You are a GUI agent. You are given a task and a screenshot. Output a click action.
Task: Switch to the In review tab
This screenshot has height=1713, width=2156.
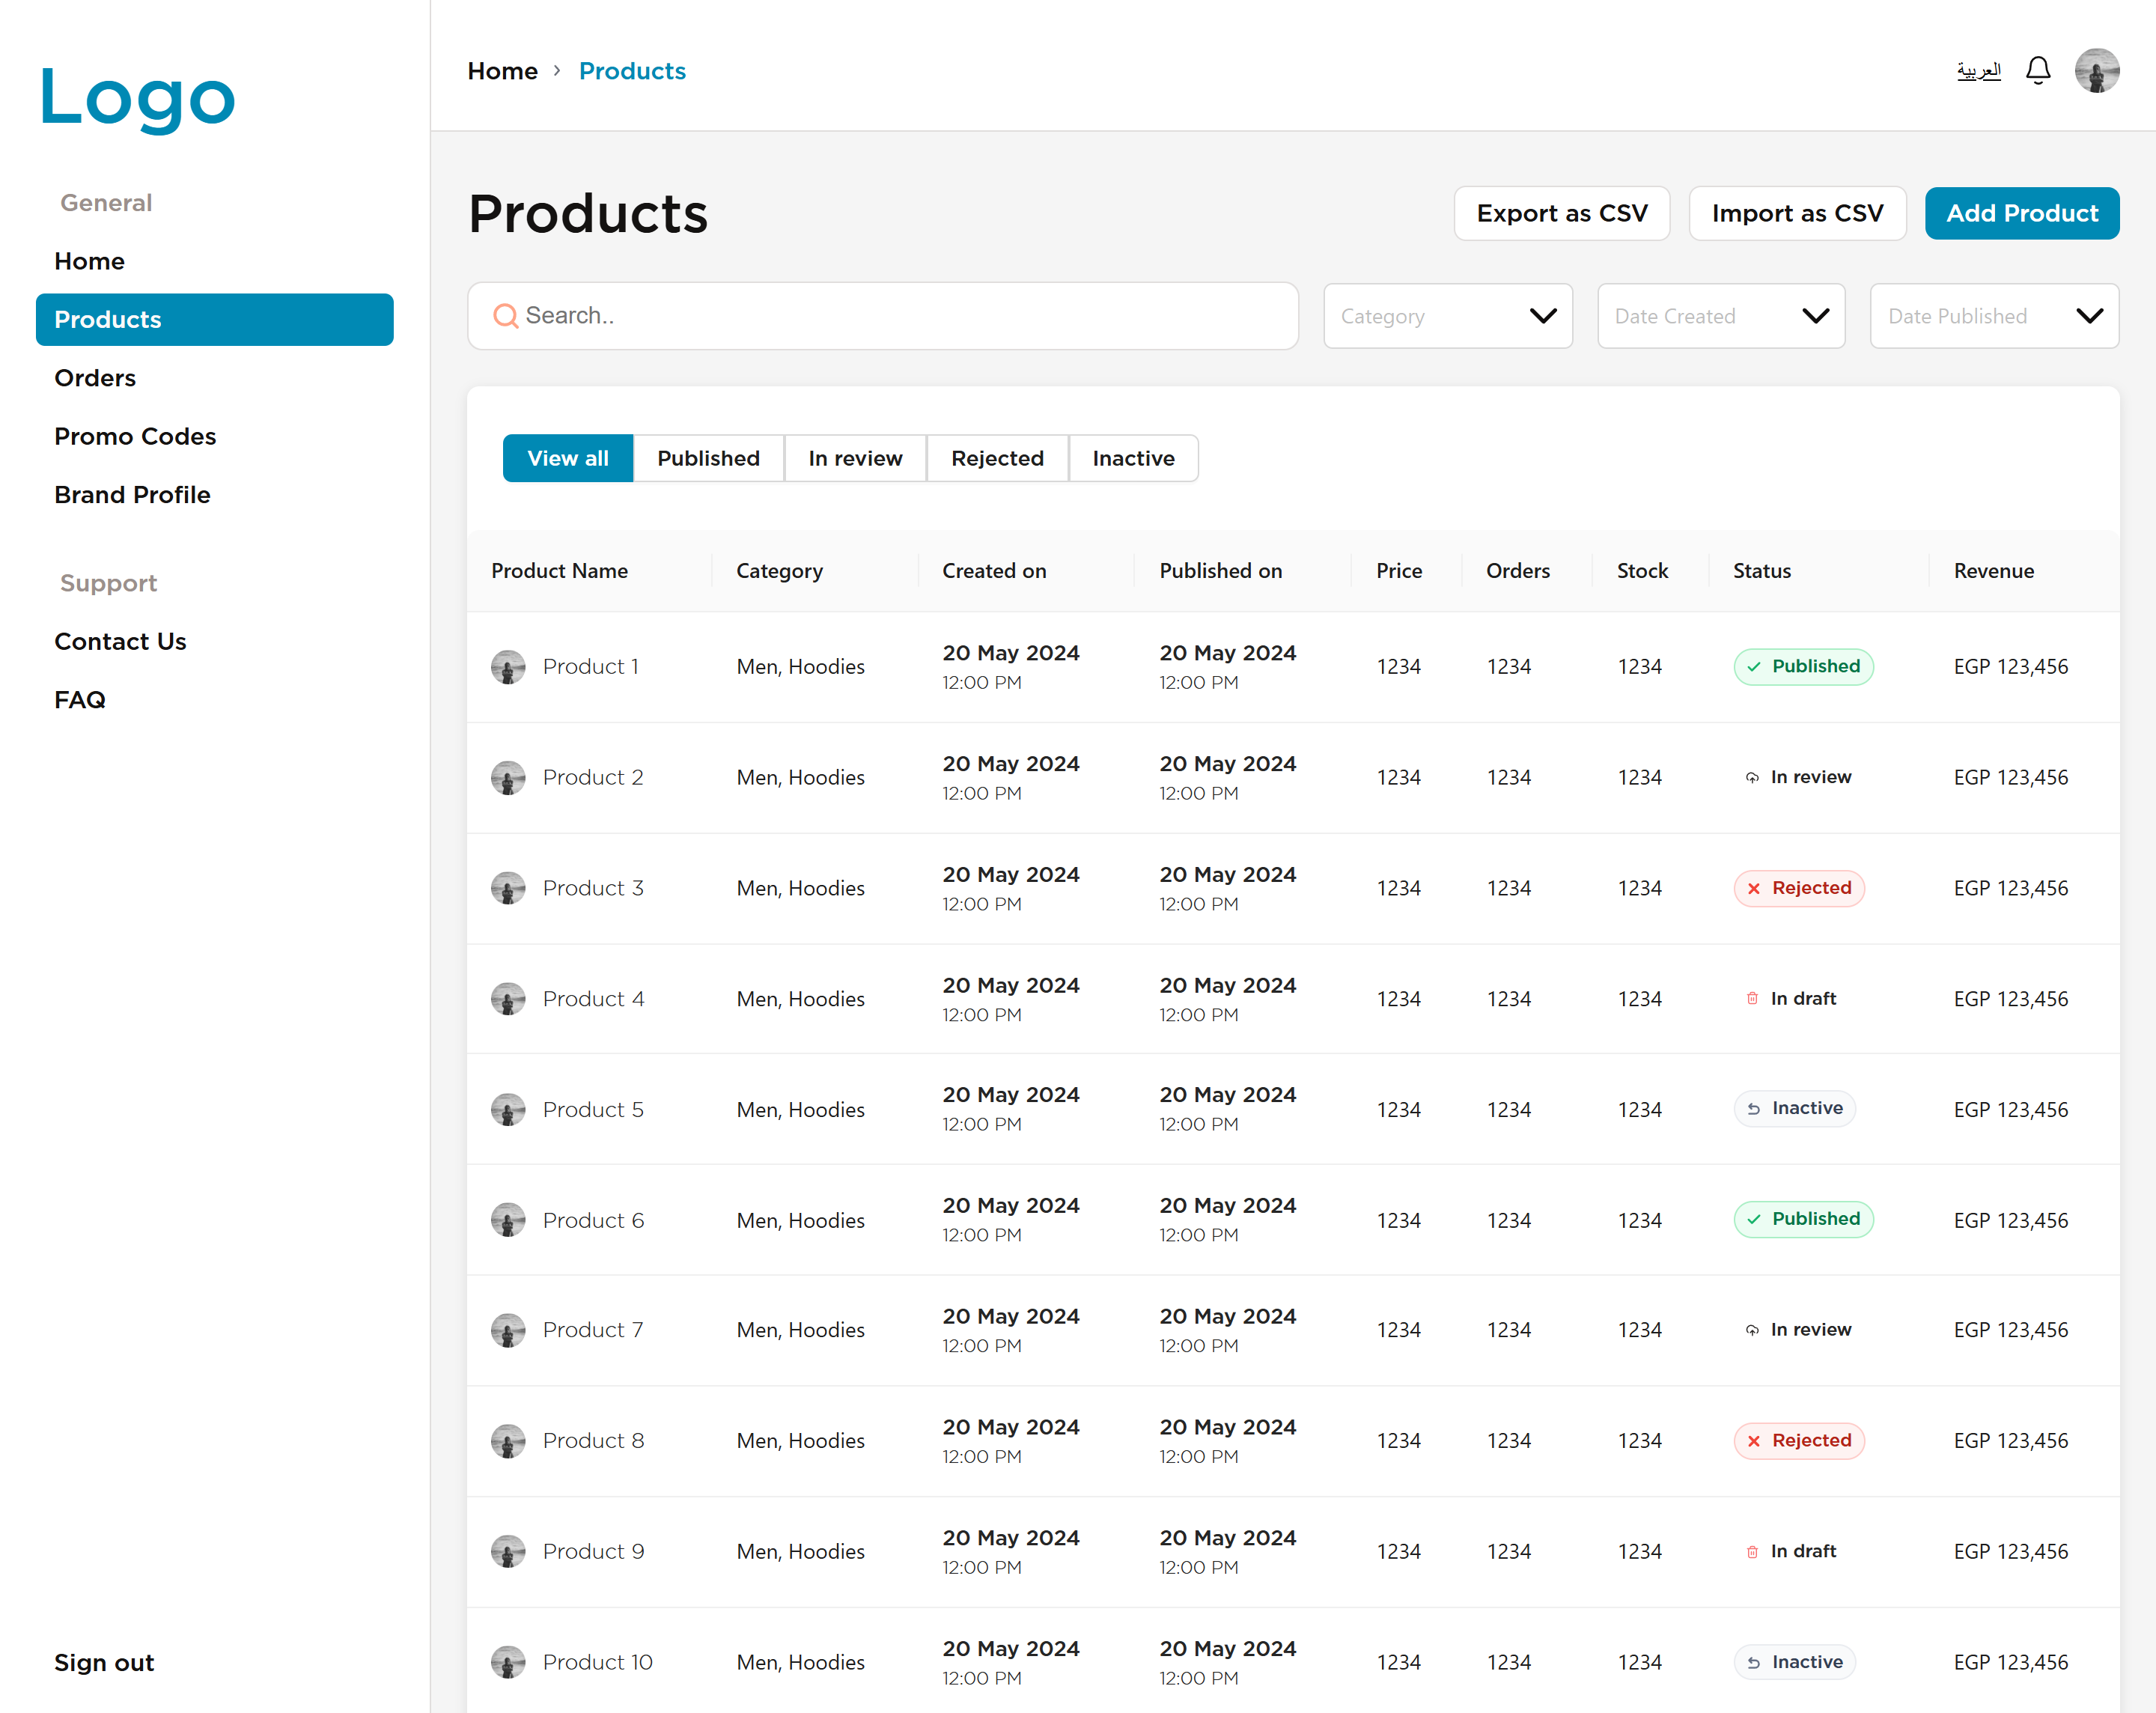tap(854, 458)
